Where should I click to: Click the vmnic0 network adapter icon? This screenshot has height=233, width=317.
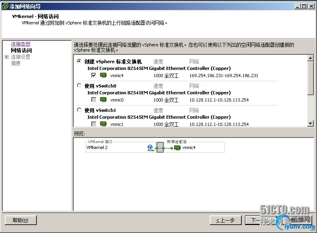[x=103, y=100]
